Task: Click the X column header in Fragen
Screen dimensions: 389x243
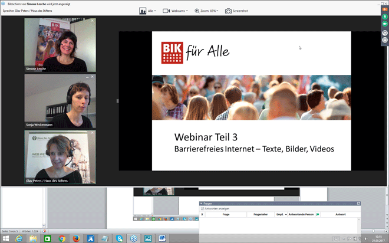Action: (x=202, y=215)
